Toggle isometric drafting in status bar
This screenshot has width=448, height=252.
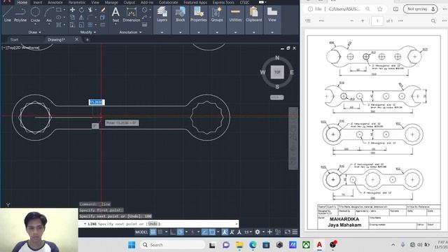[192, 232]
